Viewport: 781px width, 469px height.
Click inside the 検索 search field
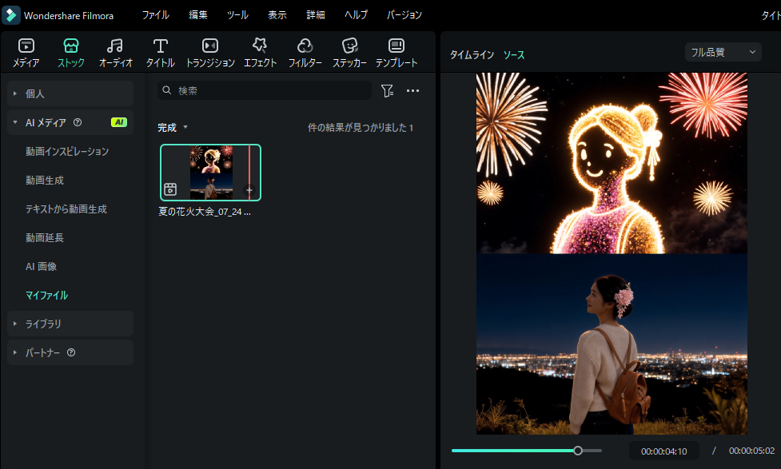click(265, 90)
